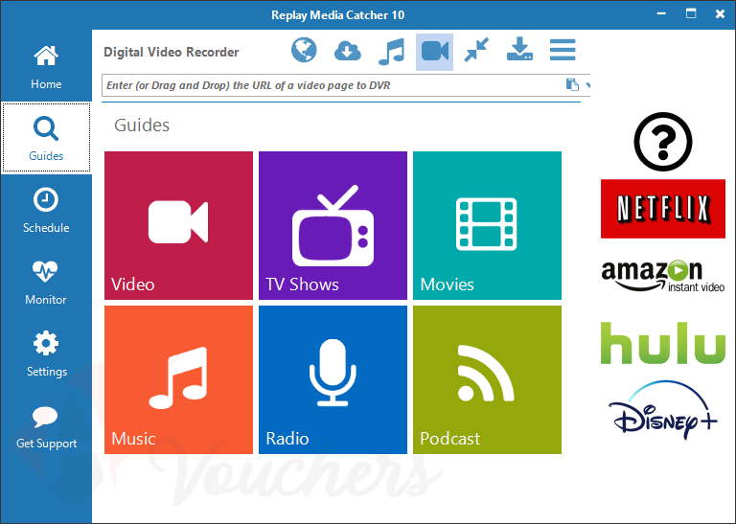This screenshot has height=524, width=736.
Task: Minimize the Replay Media Catcher window
Action: tap(661, 13)
